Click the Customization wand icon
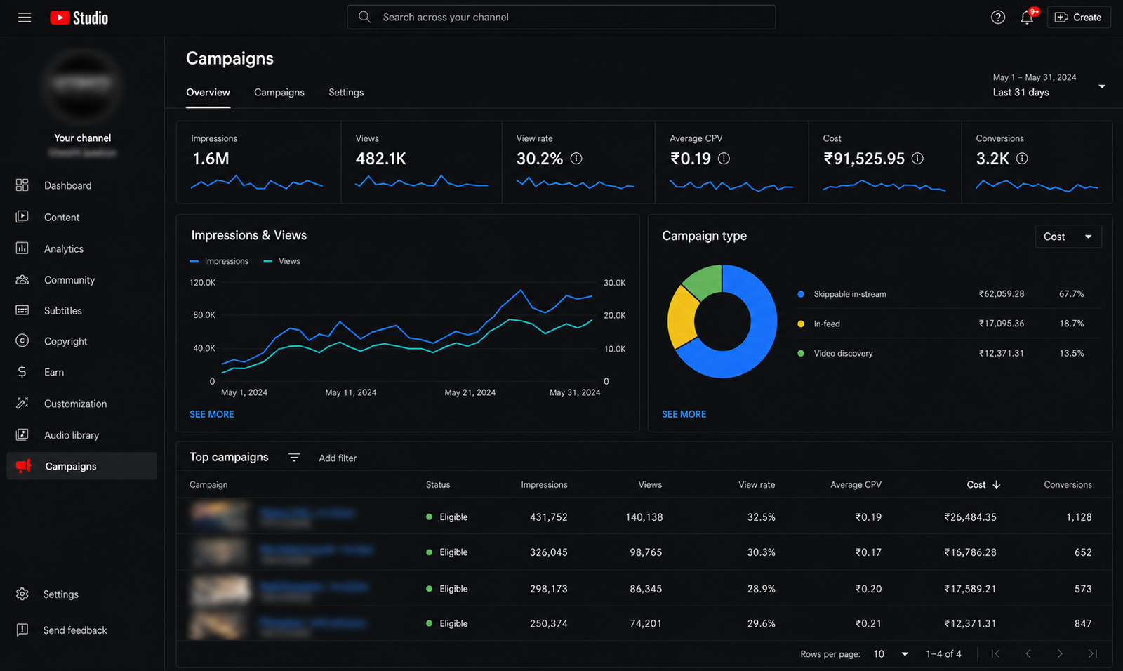This screenshot has height=671, width=1123. click(22, 404)
